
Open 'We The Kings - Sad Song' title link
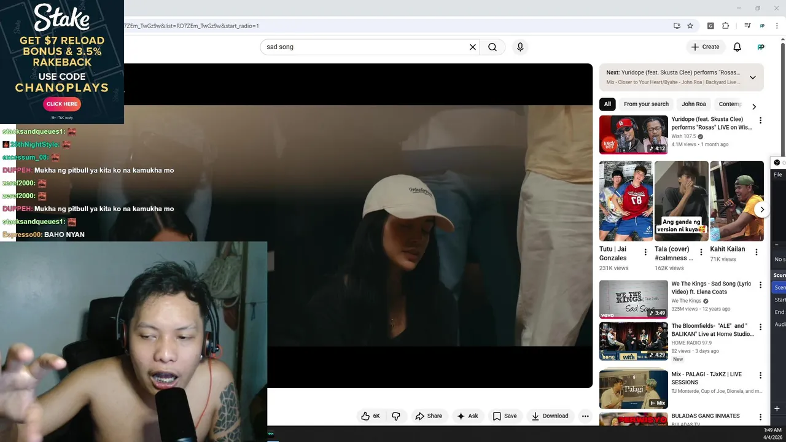711,288
